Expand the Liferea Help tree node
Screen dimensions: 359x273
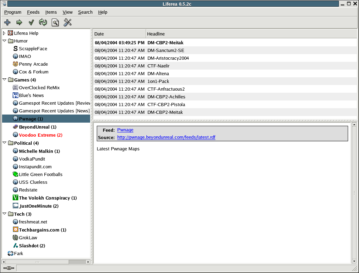4,33
